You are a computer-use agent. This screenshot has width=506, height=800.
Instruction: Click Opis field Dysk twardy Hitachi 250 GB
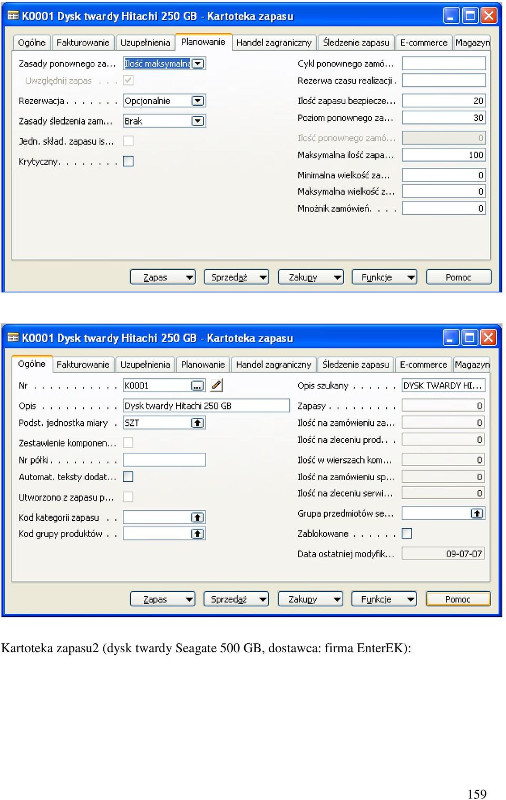[x=207, y=405]
